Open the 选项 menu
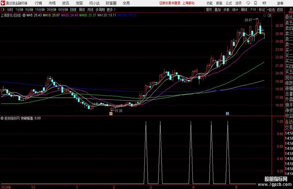Image resolution: width=293 pixels, height=189 pixels. pos(238,3)
